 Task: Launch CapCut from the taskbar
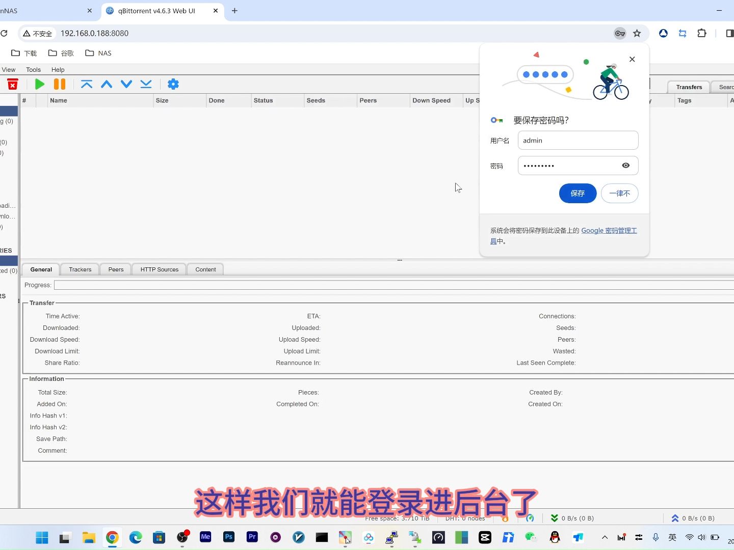pos(484,537)
